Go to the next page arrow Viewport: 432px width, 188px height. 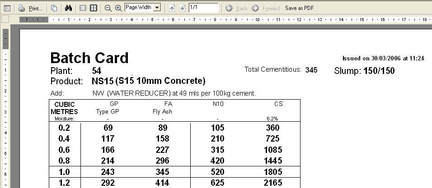182,8
